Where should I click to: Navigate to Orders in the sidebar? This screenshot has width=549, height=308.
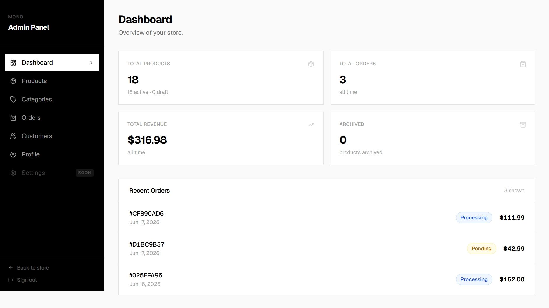pos(52,118)
